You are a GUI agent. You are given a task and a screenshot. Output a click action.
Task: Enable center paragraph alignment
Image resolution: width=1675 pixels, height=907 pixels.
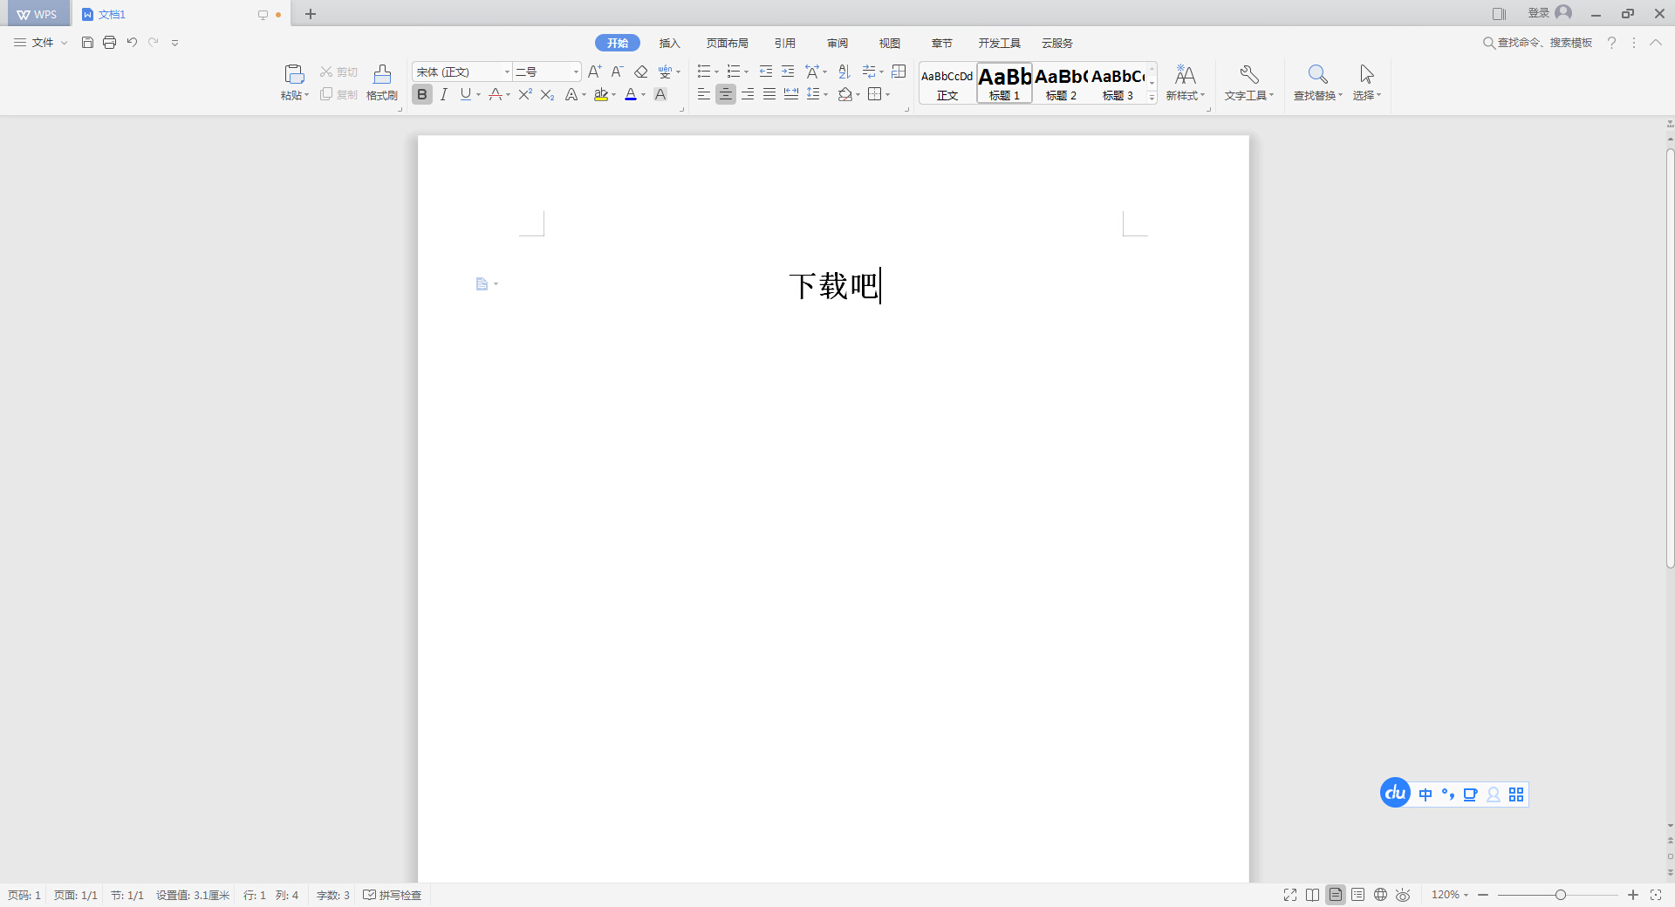[726, 95]
